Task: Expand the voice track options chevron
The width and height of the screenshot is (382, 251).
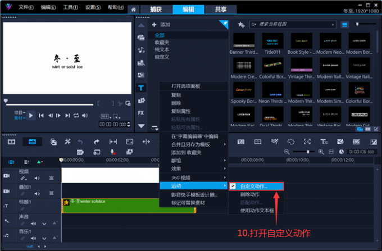Action: click(44, 223)
